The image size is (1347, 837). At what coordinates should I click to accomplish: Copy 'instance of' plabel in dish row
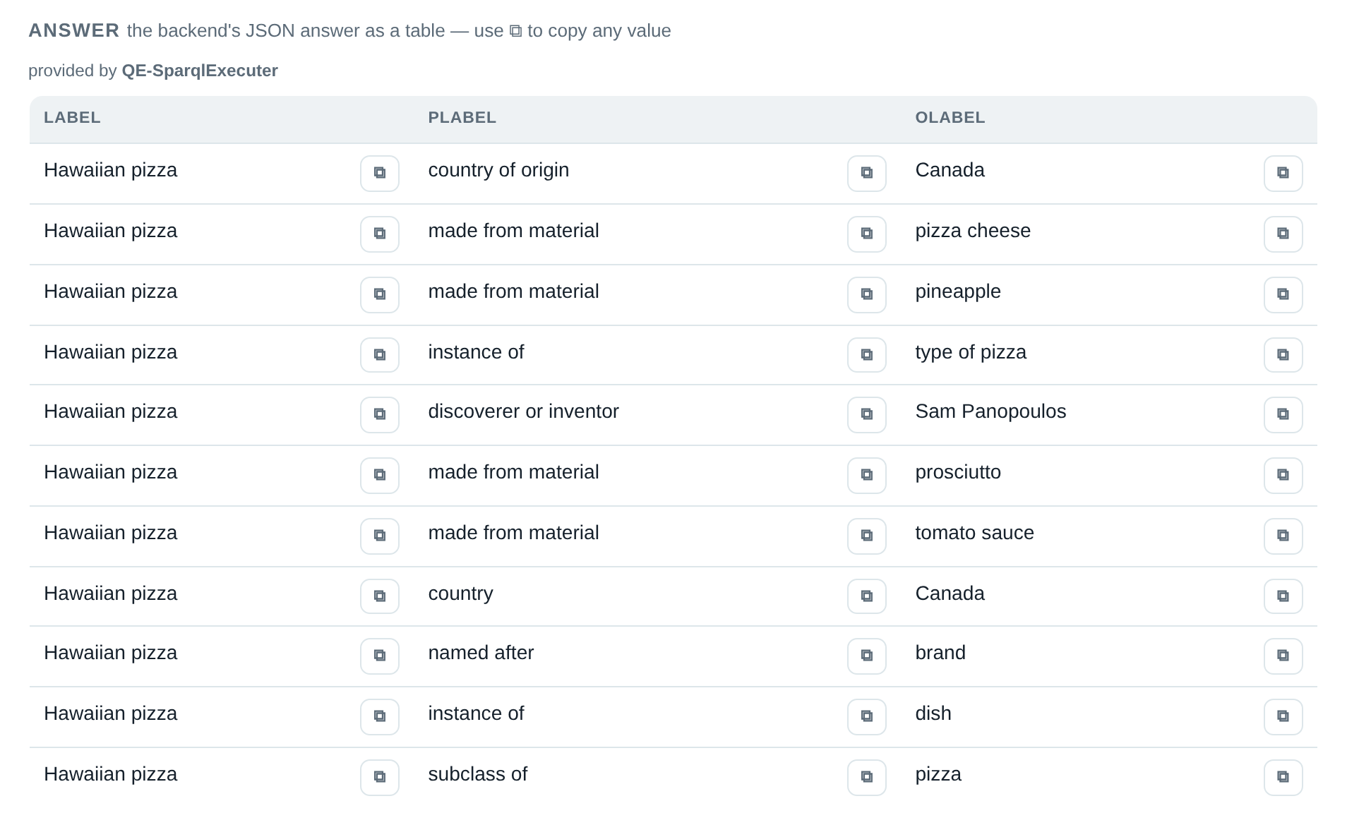coord(867,716)
